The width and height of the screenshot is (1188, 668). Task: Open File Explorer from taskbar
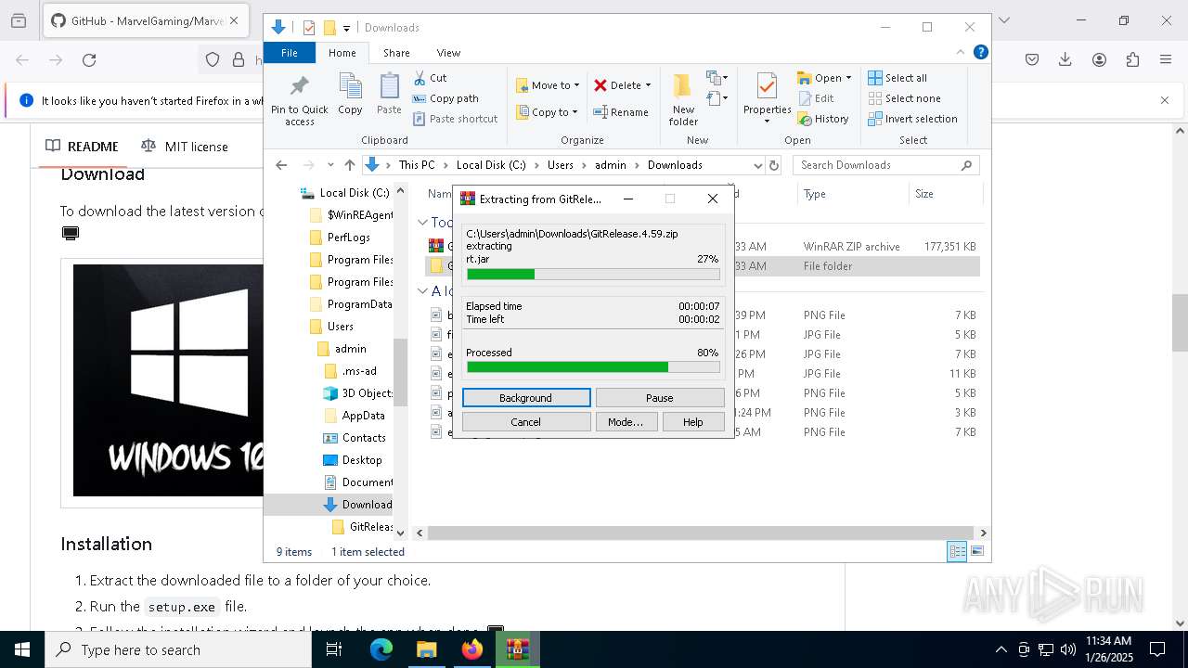[x=427, y=649]
